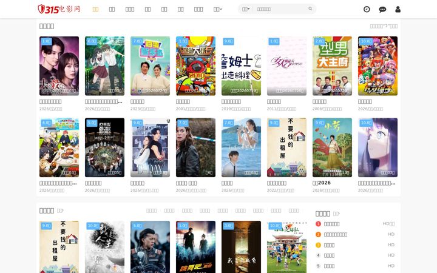Click the 315 movie site logo

click(x=59, y=9)
